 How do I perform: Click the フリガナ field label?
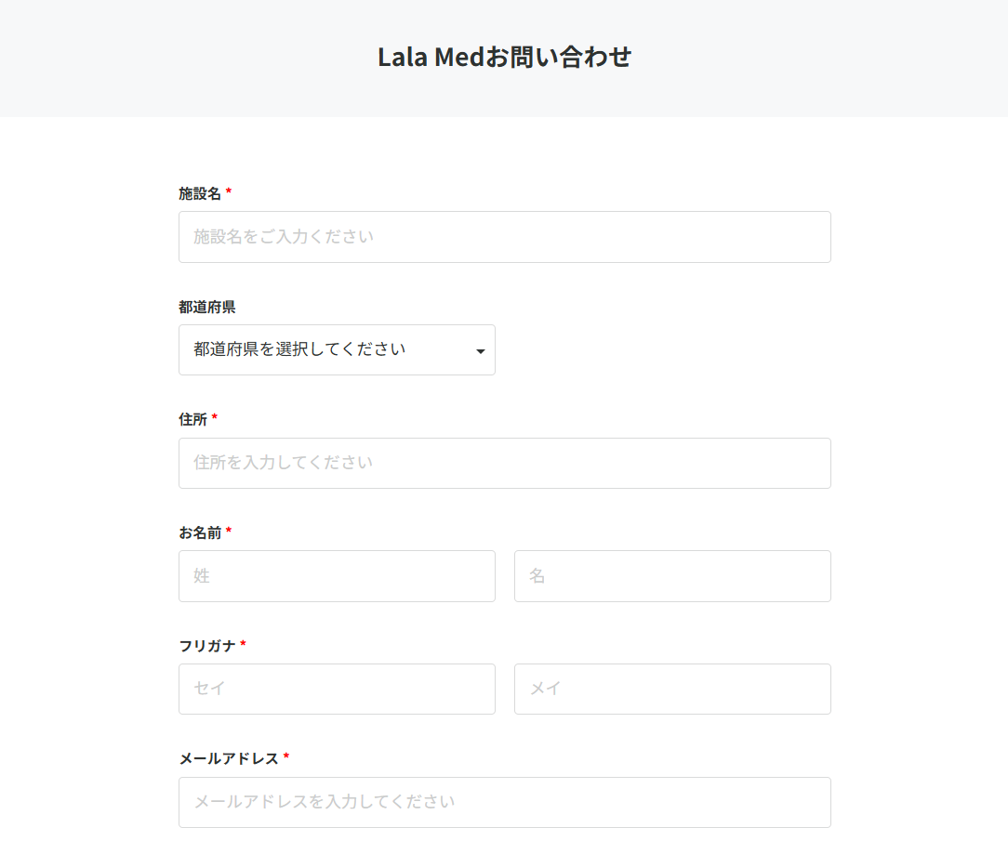pyautogui.click(x=207, y=646)
